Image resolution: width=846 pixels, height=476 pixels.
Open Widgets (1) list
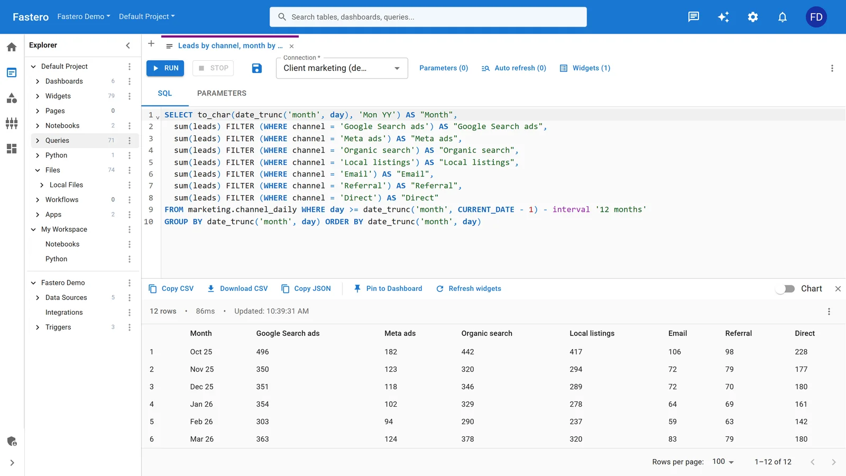[x=585, y=68]
